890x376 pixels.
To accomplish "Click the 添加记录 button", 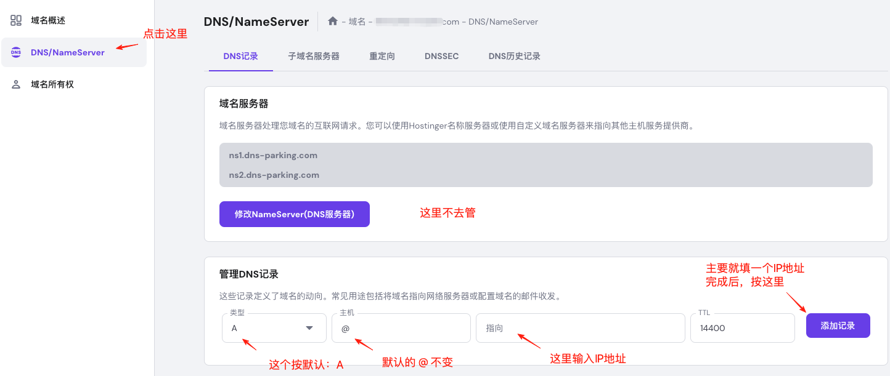I will click(x=838, y=326).
